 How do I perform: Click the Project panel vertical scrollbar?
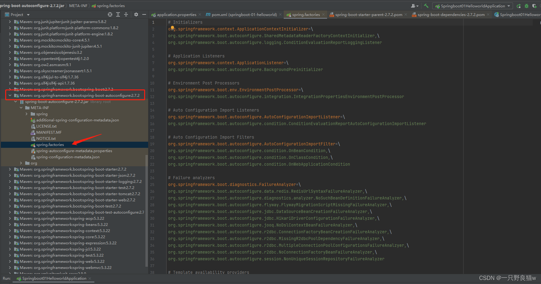coord(146,211)
